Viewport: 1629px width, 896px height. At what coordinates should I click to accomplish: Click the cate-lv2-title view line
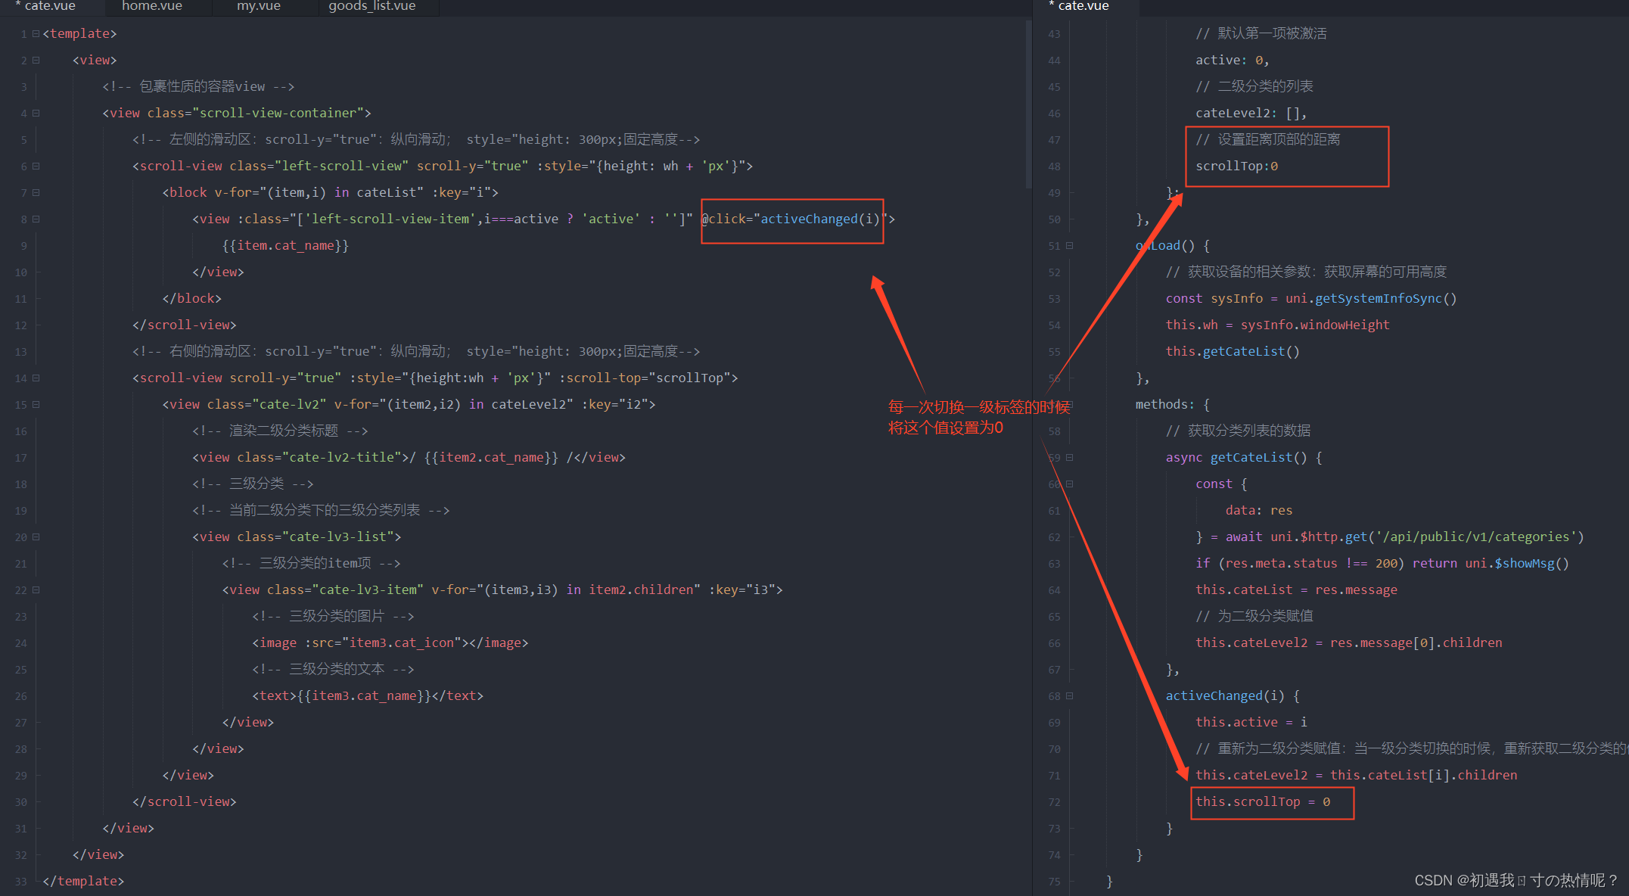409,458
